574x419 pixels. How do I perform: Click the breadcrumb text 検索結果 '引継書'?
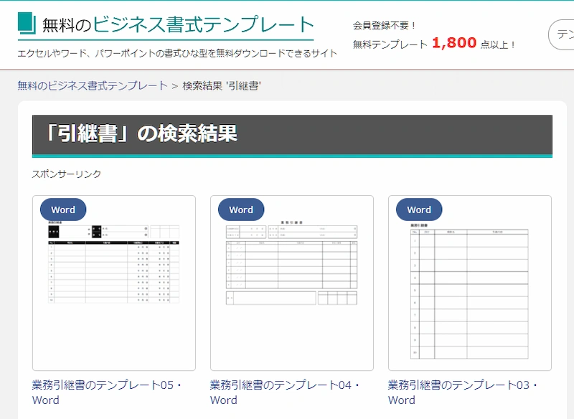(222, 86)
